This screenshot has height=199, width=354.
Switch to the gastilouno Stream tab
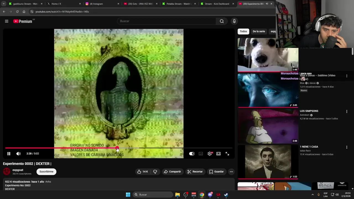coord(25,4)
